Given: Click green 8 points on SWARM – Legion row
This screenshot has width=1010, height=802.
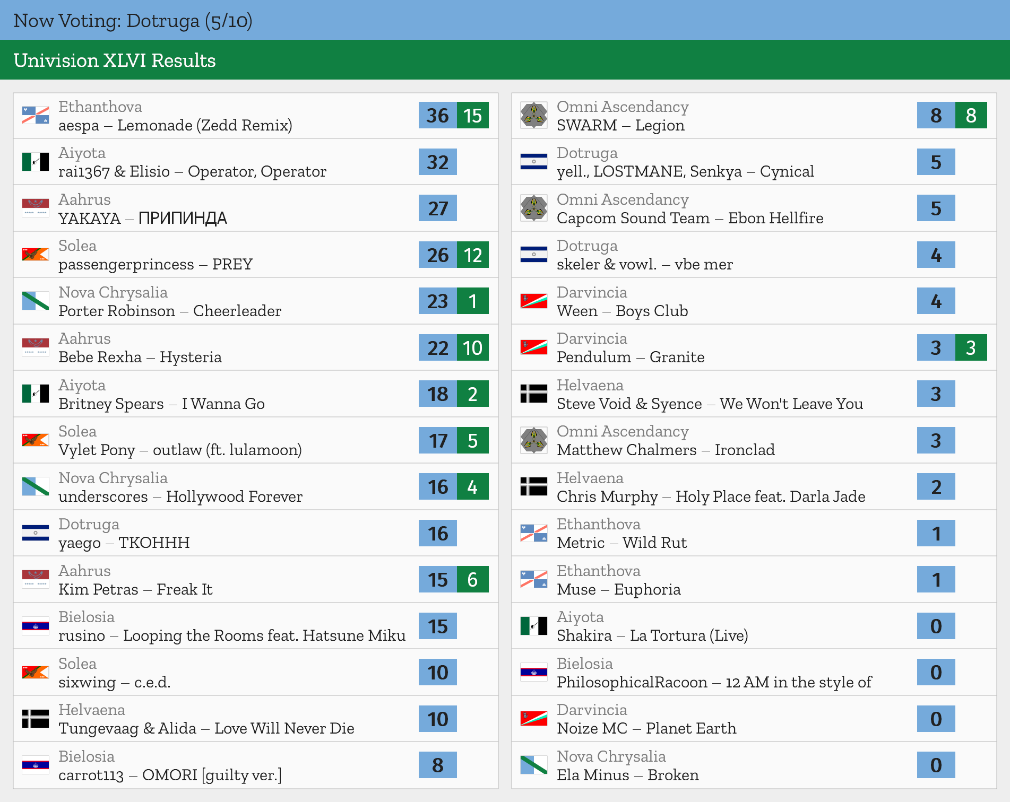Looking at the screenshot, I should click(x=971, y=115).
